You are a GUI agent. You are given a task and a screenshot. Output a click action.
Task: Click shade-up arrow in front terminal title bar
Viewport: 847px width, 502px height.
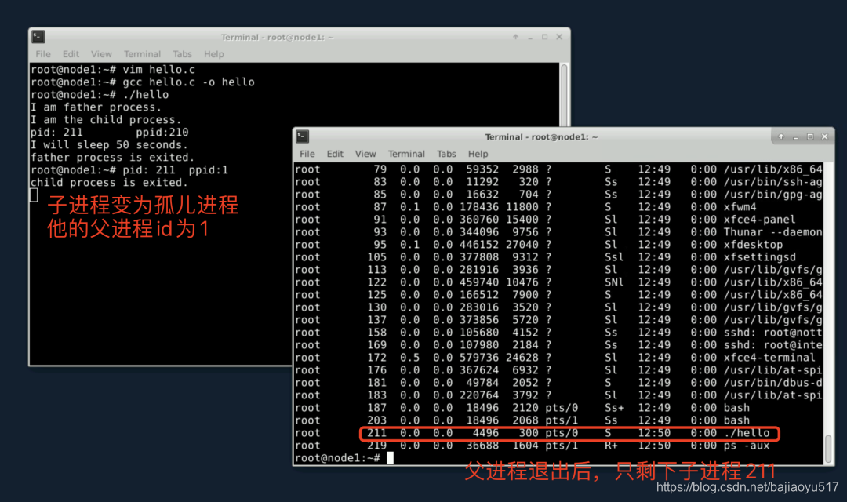pos(781,136)
